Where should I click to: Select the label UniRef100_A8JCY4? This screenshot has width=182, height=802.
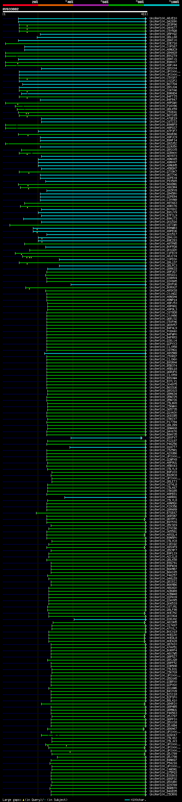point(163,256)
